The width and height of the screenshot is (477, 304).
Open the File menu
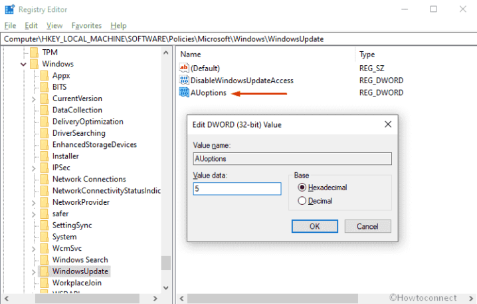(x=10, y=25)
